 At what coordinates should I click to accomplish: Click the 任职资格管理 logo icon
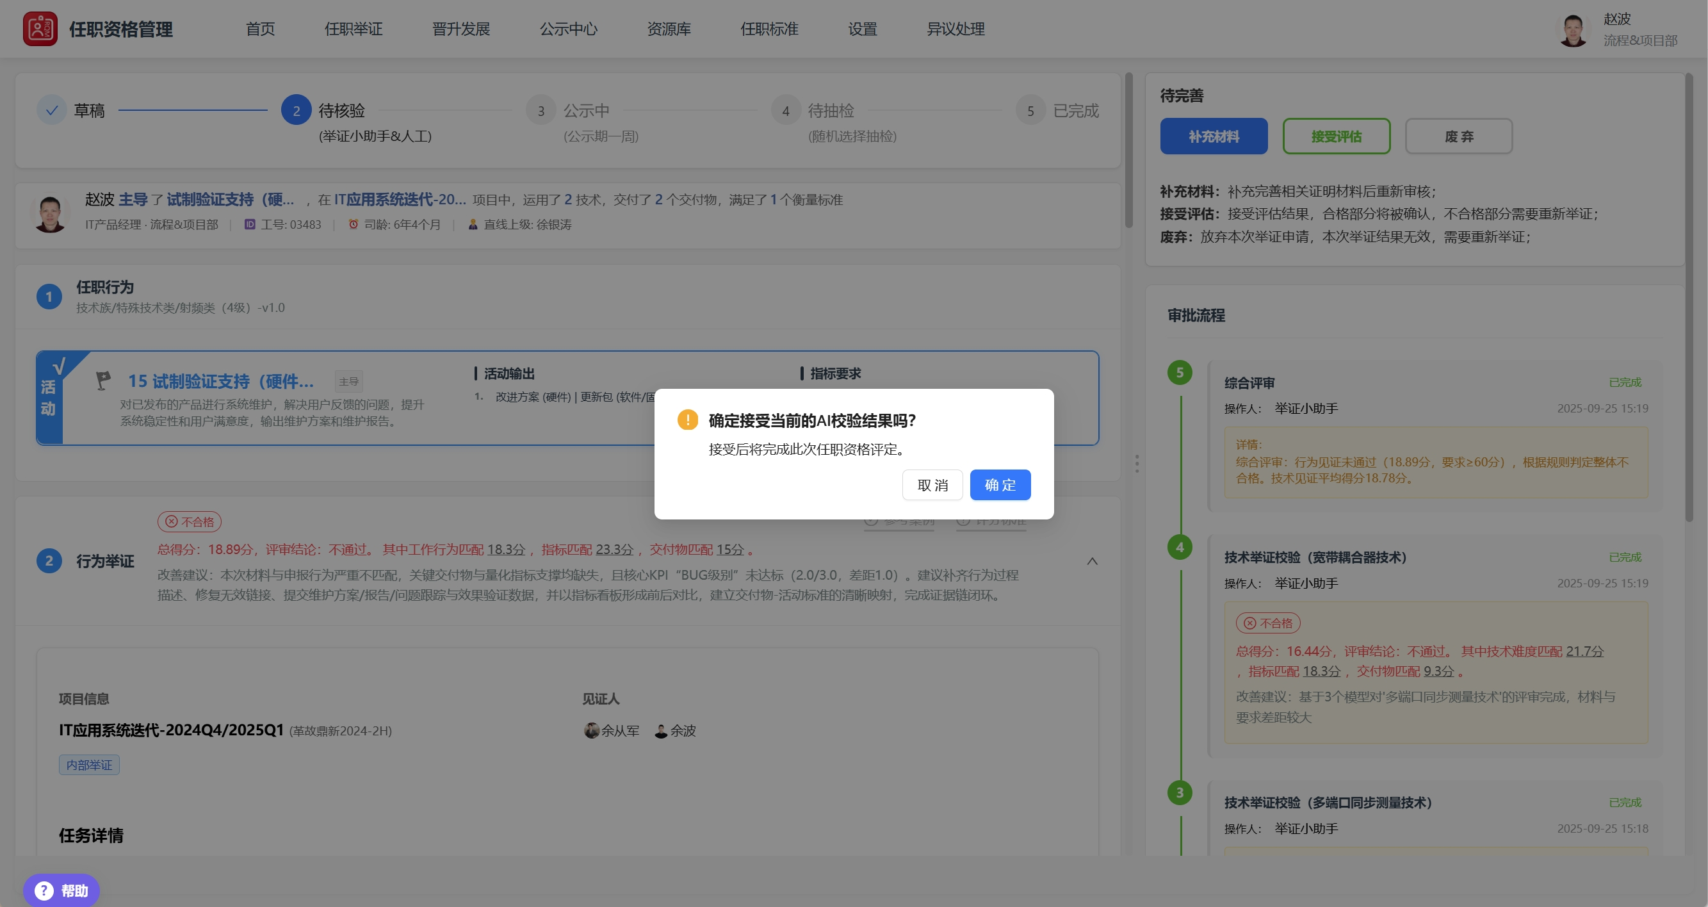coord(40,29)
